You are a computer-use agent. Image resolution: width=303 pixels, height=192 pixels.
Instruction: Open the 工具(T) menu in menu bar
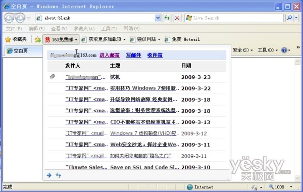109,29
